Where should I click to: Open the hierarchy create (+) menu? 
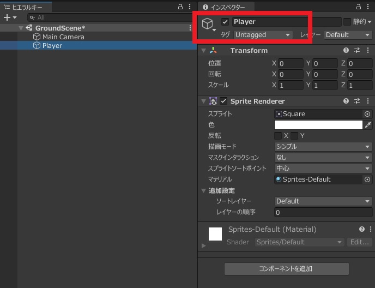pyautogui.click(x=10, y=17)
